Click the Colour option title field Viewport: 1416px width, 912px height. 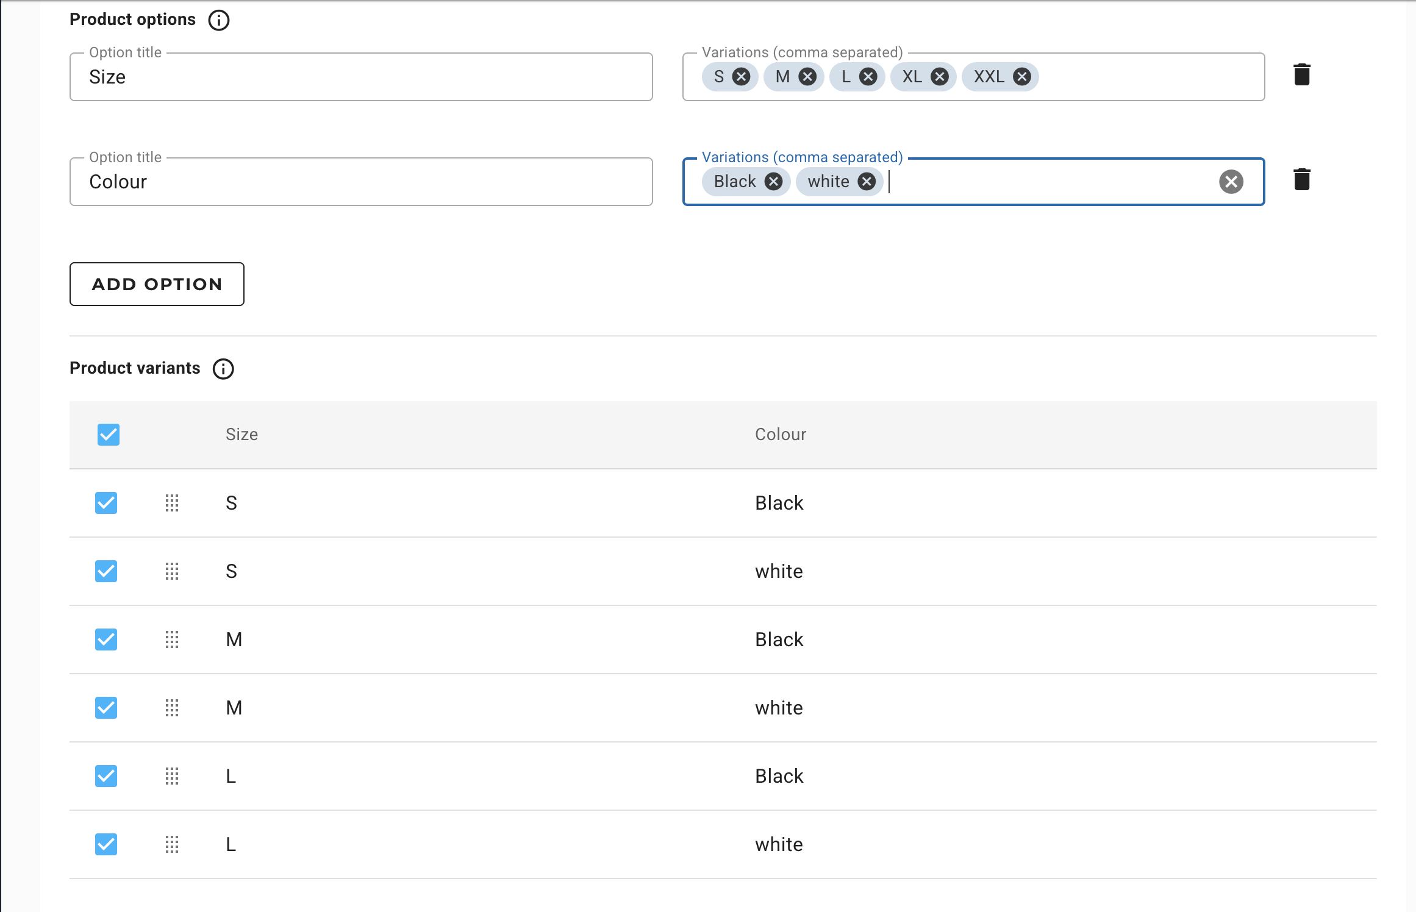coord(361,182)
